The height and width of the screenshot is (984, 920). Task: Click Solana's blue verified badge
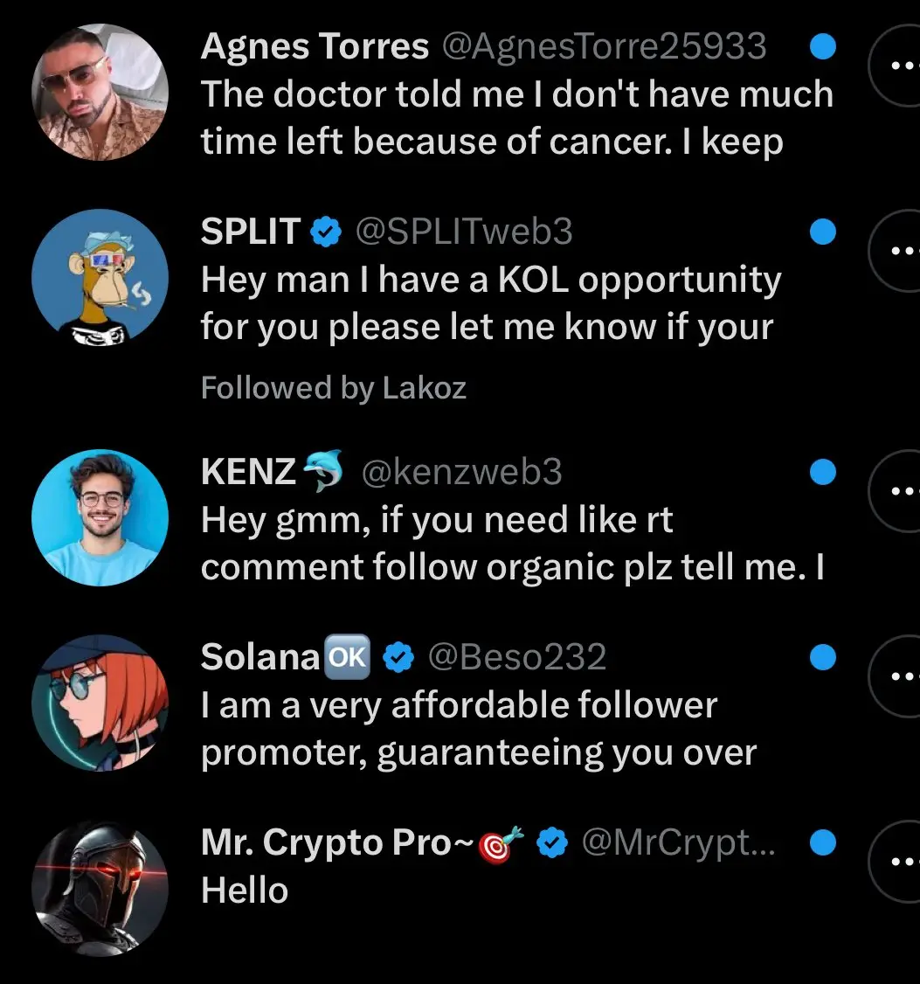398,657
